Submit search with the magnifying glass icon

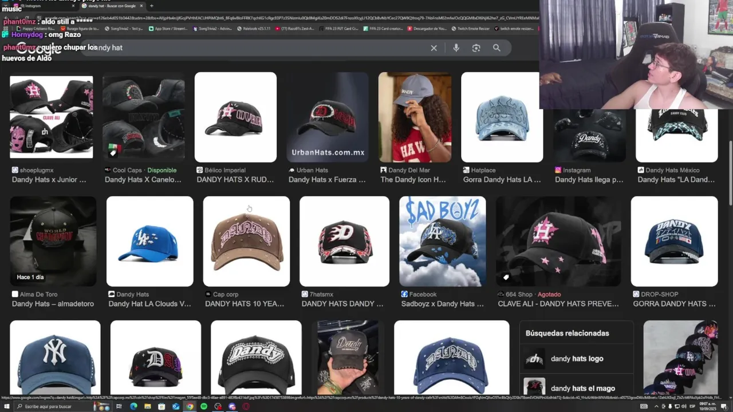496,48
